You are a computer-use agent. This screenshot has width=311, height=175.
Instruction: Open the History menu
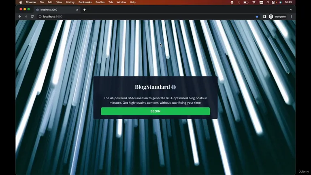click(x=70, y=2)
